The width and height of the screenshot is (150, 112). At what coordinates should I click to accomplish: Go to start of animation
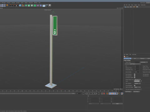pyautogui.click(x=83, y=94)
